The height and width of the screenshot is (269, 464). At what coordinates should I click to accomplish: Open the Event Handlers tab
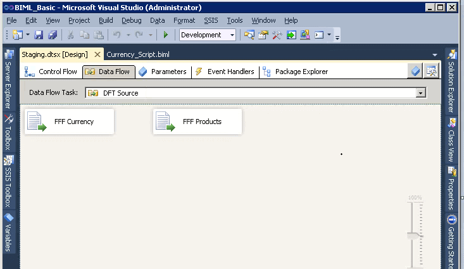[225, 72]
